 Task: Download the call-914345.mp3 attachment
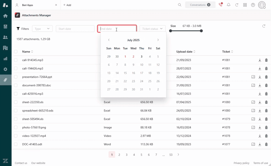(260, 60)
